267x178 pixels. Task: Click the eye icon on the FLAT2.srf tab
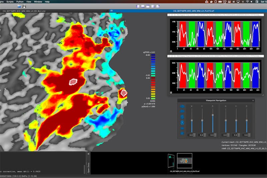pyautogui.click(x=112, y=11)
